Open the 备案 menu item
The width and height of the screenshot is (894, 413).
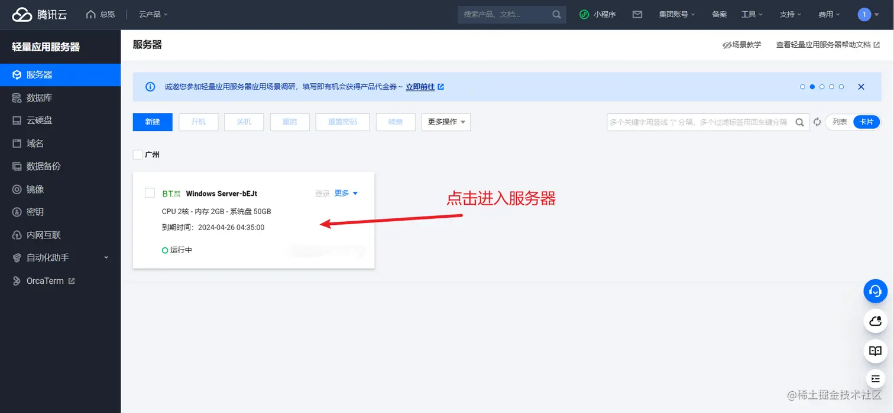(720, 14)
